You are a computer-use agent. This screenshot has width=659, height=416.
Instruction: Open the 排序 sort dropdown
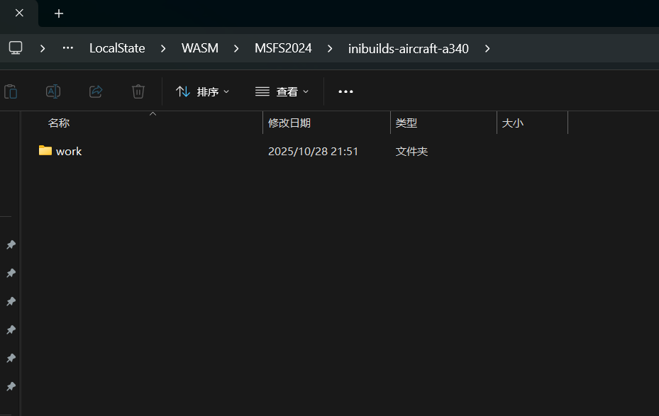203,91
